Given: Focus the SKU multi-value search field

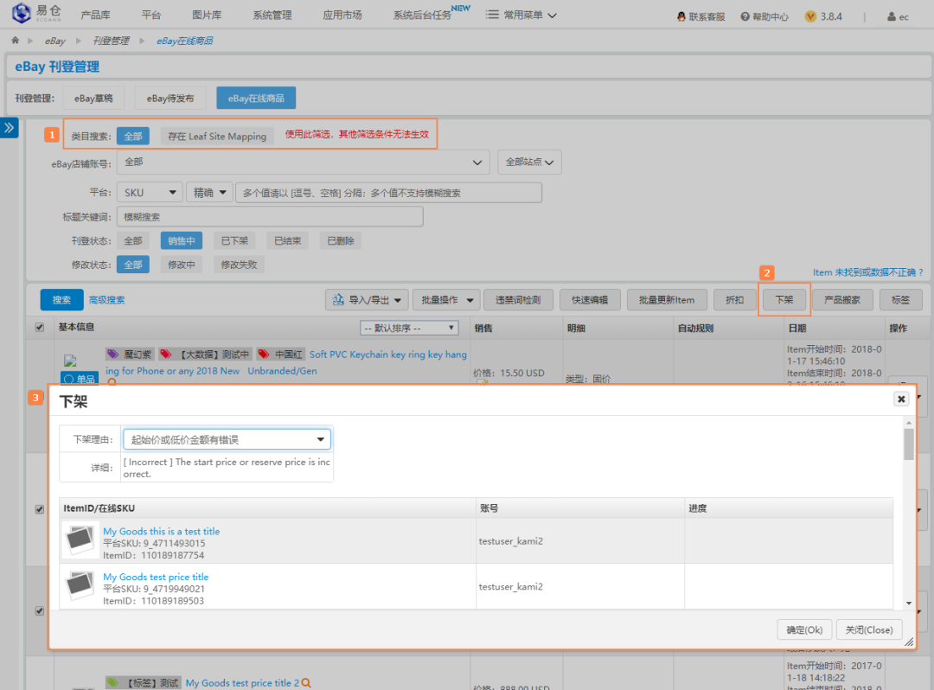Looking at the screenshot, I should click(388, 192).
